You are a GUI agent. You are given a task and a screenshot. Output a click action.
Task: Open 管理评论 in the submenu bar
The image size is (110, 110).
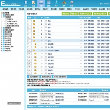(38, 9)
